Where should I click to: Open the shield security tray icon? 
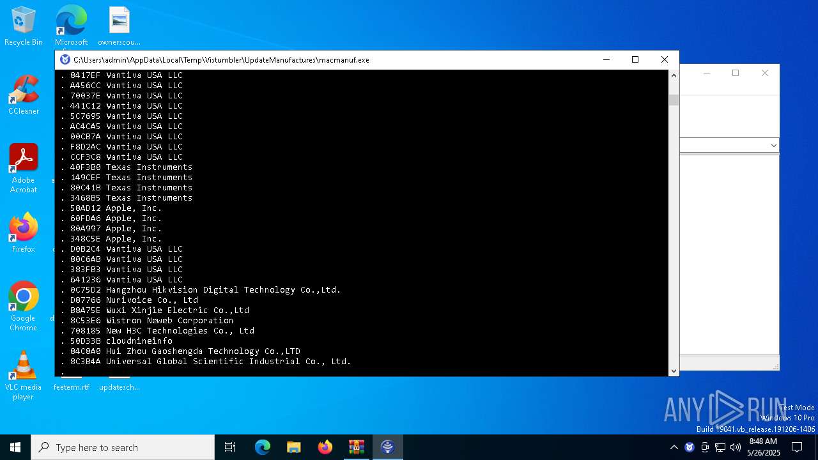pos(690,447)
